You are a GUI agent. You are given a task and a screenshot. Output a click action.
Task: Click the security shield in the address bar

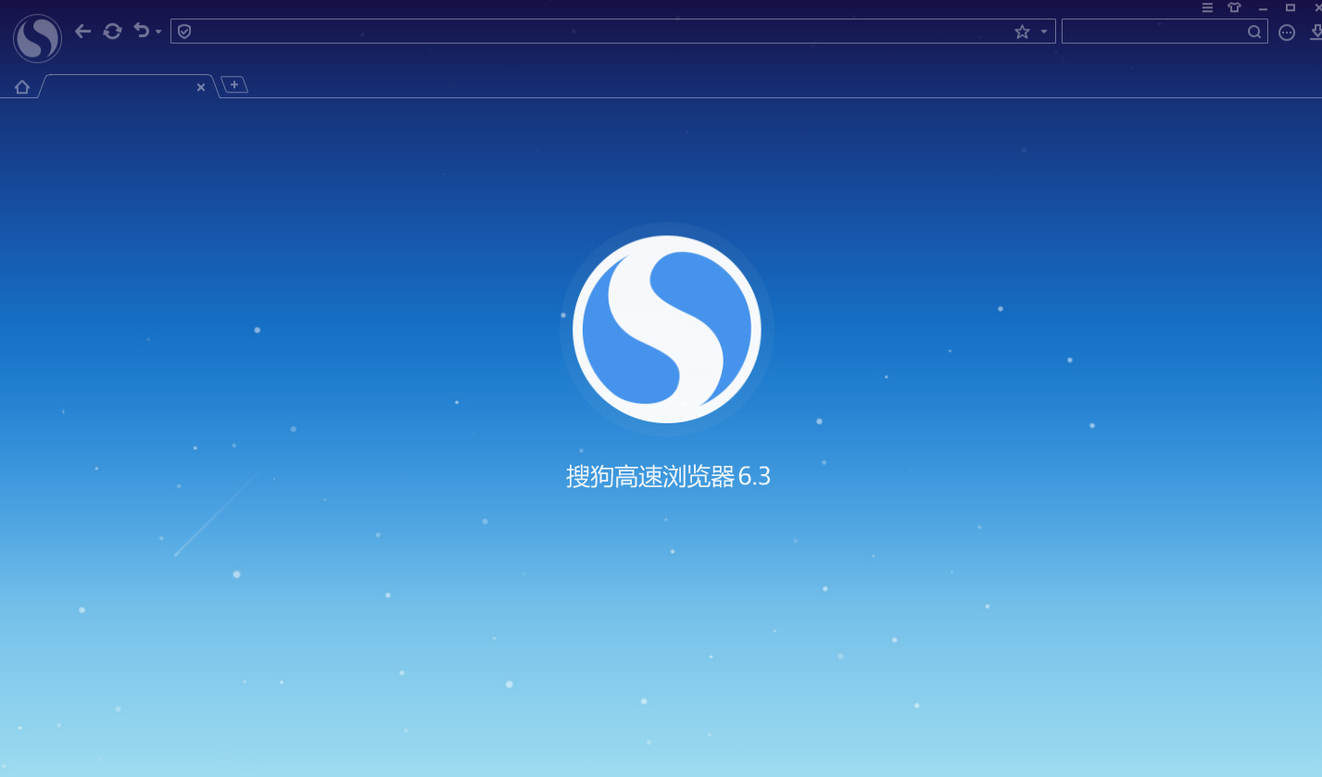pyautogui.click(x=184, y=31)
